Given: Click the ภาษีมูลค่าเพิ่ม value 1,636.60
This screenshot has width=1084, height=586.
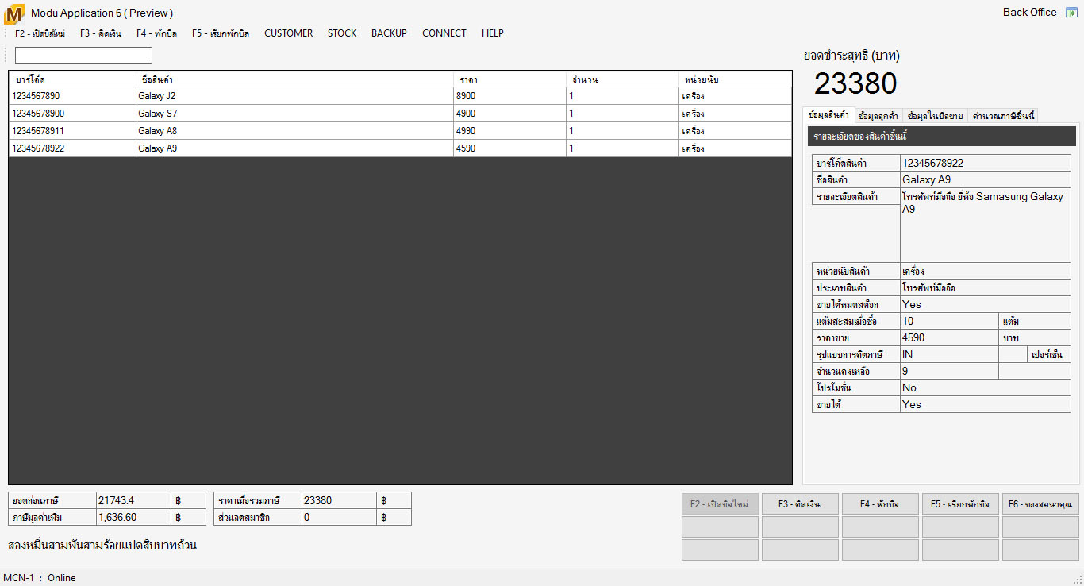Looking at the screenshot, I should pyautogui.click(x=133, y=518).
